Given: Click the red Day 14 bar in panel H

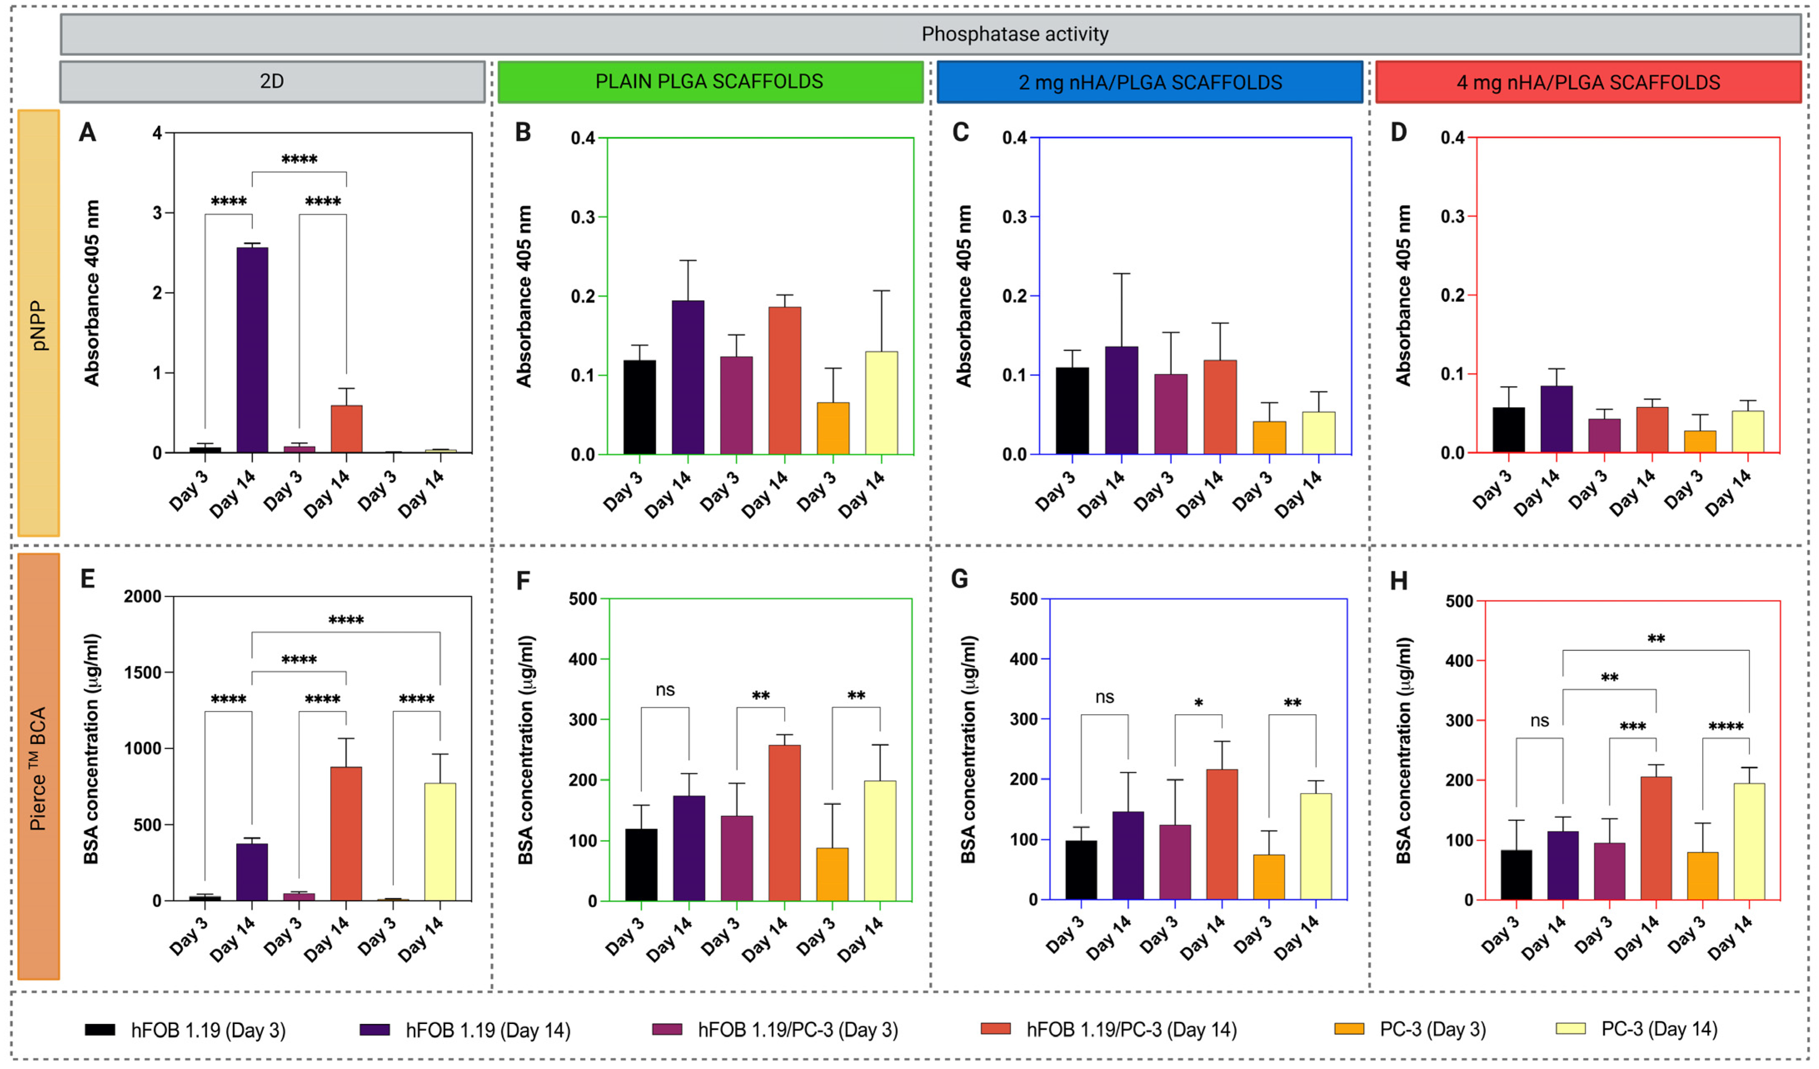Looking at the screenshot, I should coord(1656,838).
